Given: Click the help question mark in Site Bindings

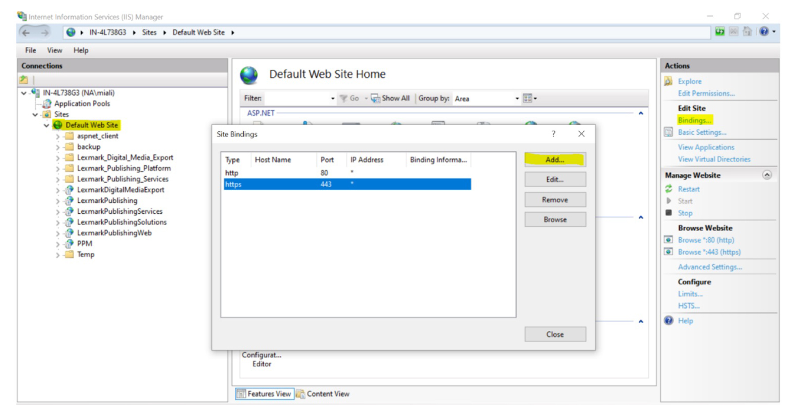Looking at the screenshot, I should click(x=553, y=134).
